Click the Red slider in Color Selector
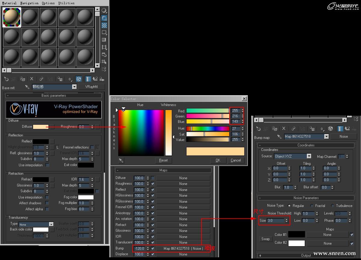 tap(208, 111)
